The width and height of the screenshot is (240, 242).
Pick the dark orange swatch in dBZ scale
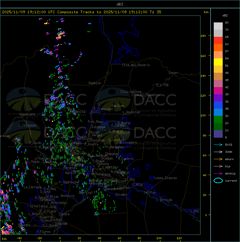point(218,48)
